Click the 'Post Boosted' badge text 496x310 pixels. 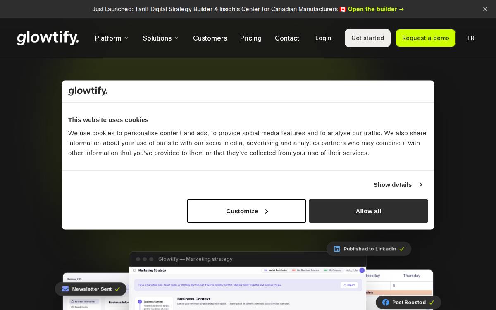(409, 303)
